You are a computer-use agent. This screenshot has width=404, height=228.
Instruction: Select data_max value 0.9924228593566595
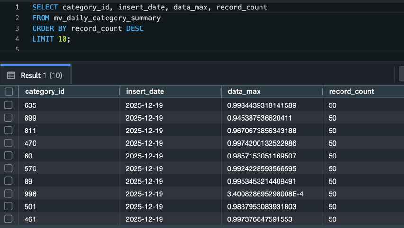[261, 168]
